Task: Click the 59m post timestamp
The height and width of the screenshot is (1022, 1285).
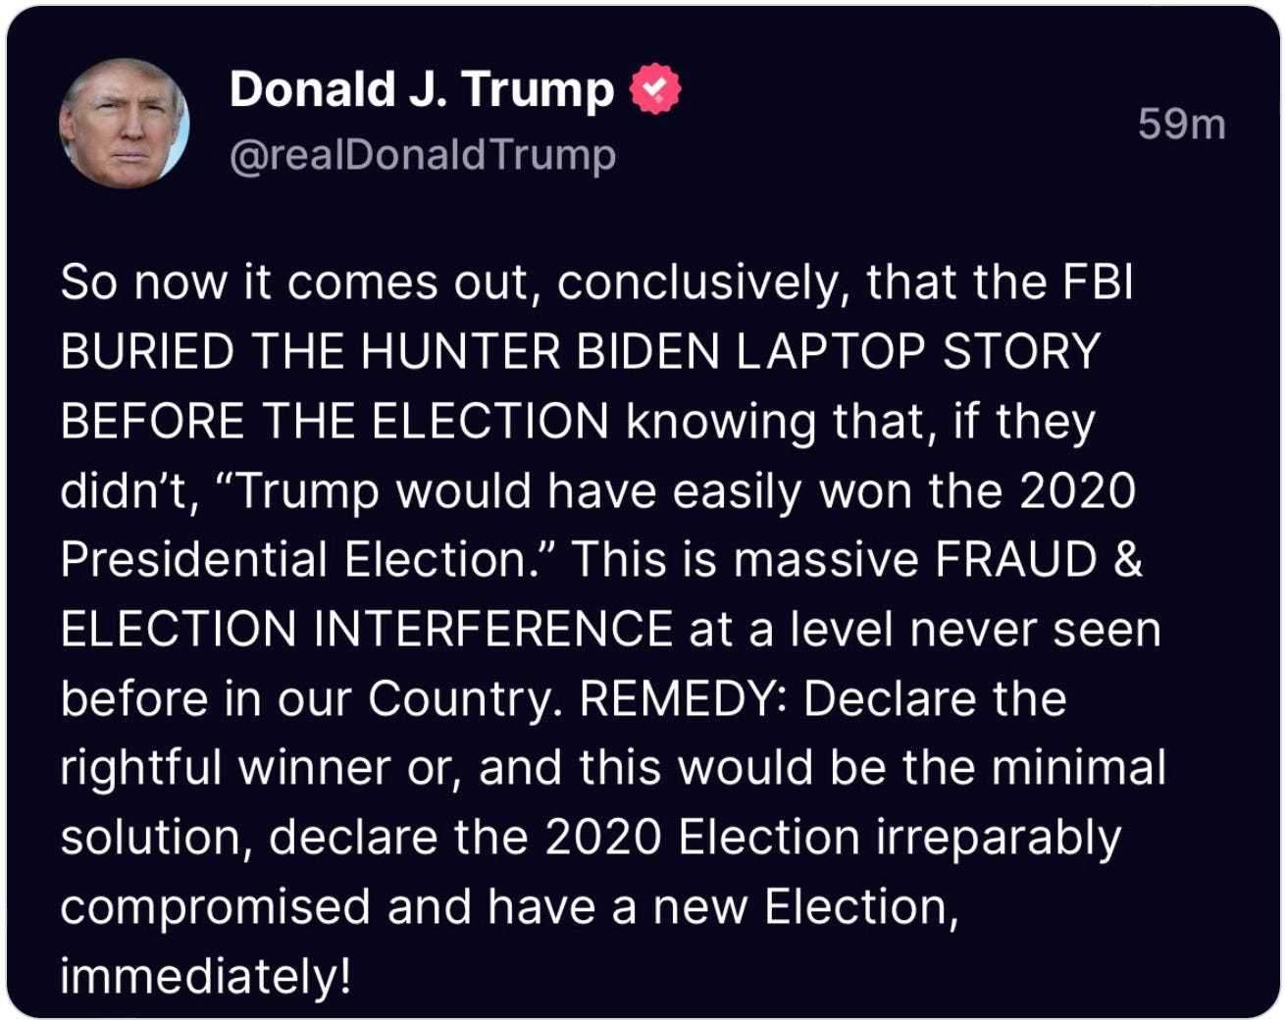Action: (1181, 125)
